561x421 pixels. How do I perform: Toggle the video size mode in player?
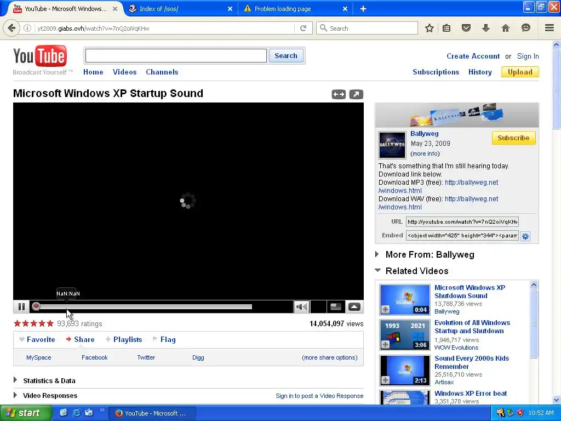pyautogui.click(x=336, y=307)
